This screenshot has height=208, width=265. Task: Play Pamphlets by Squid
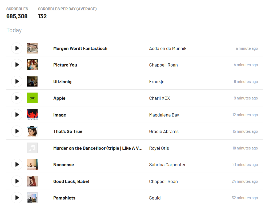tap(17, 198)
